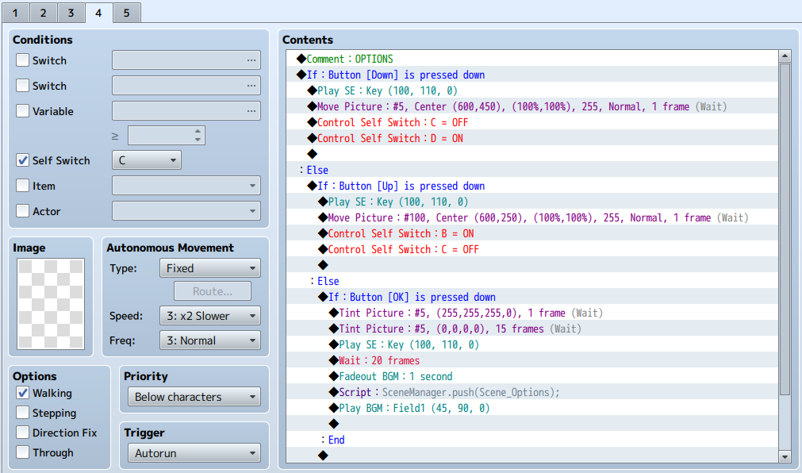Screen dimensions: 802x473
Task: Open the Variable condition selector ellipsis
Action: pos(251,111)
